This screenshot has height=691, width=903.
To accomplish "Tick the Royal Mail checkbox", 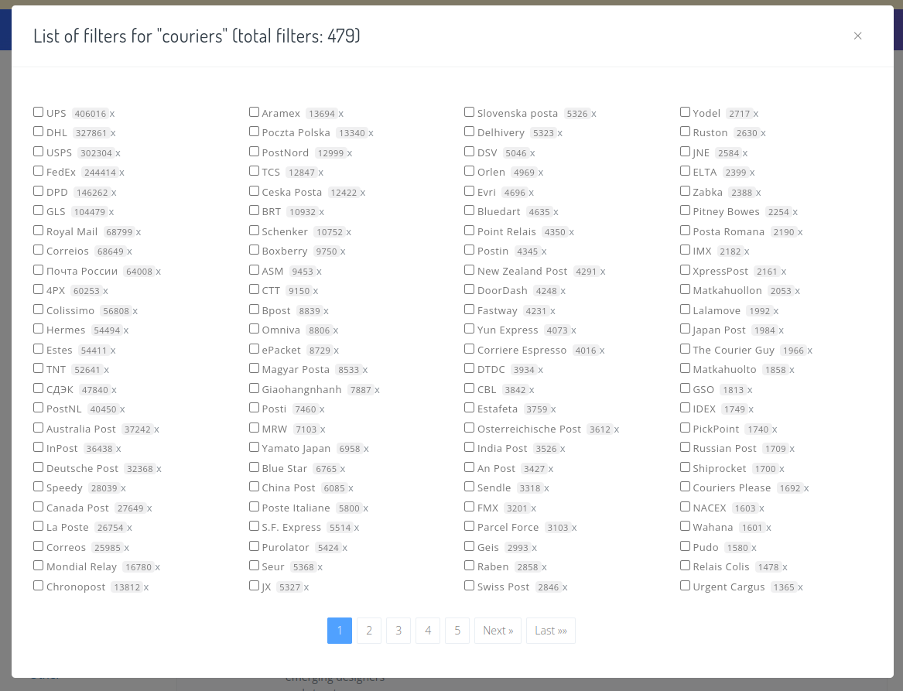I will [x=39, y=231].
